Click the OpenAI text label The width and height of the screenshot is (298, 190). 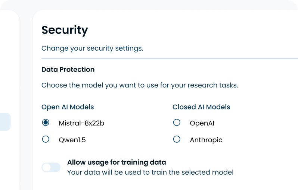[x=202, y=123]
